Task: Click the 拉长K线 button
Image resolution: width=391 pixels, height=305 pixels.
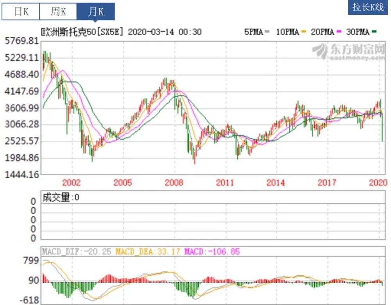Action: point(368,7)
